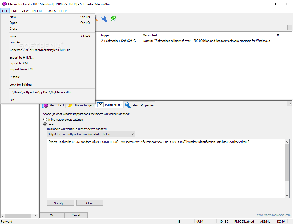Open the INSERT menu
The width and height of the screenshot is (293, 224).
[x=37, y=11]
